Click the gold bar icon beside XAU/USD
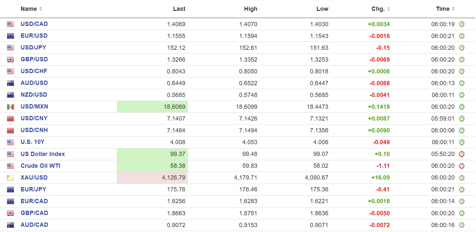The width and height of the screenshot is (476, 232). [10, 178]
